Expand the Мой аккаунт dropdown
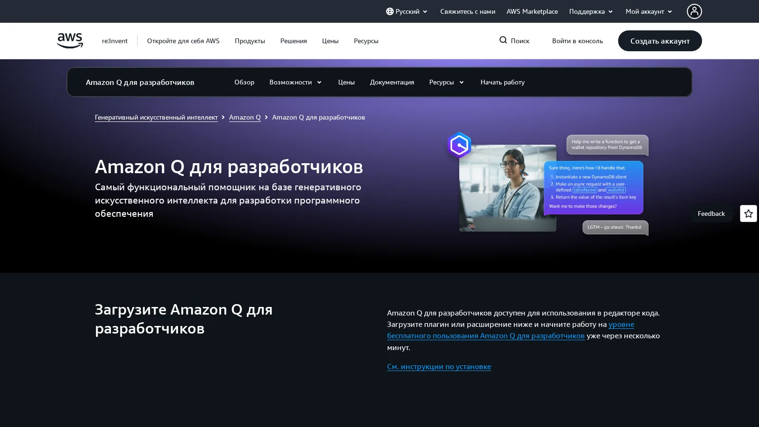Screen dimensions: 759x427 pyautogui.click(x=649, y=11)
